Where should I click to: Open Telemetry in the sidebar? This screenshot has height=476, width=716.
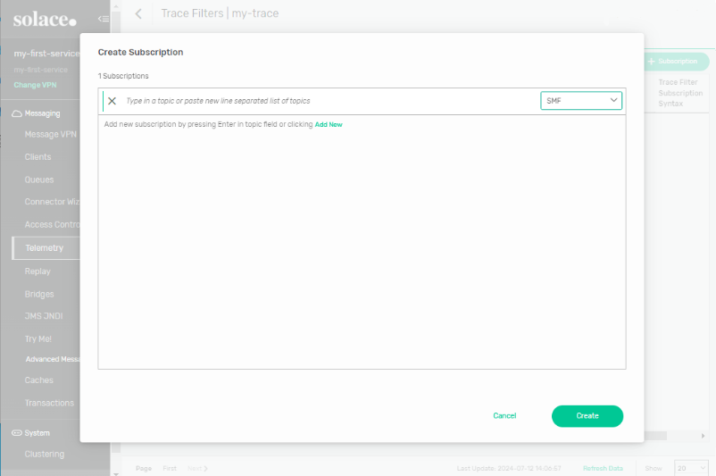pyautogui.click(x=45, y=248)
